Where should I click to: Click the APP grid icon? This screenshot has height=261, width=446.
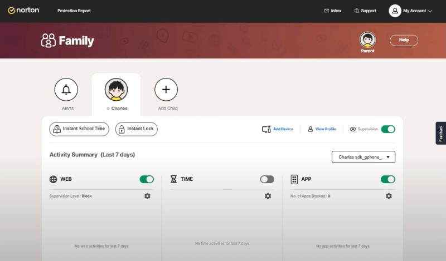294,179
